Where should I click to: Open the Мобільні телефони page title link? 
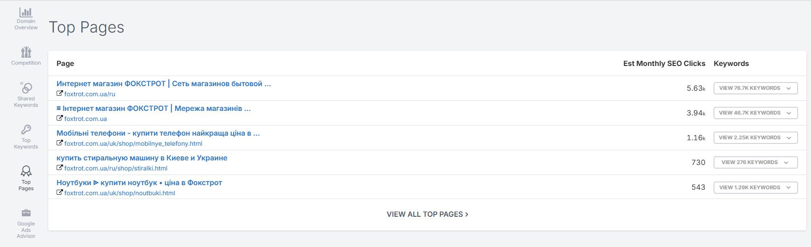point(158,133)
